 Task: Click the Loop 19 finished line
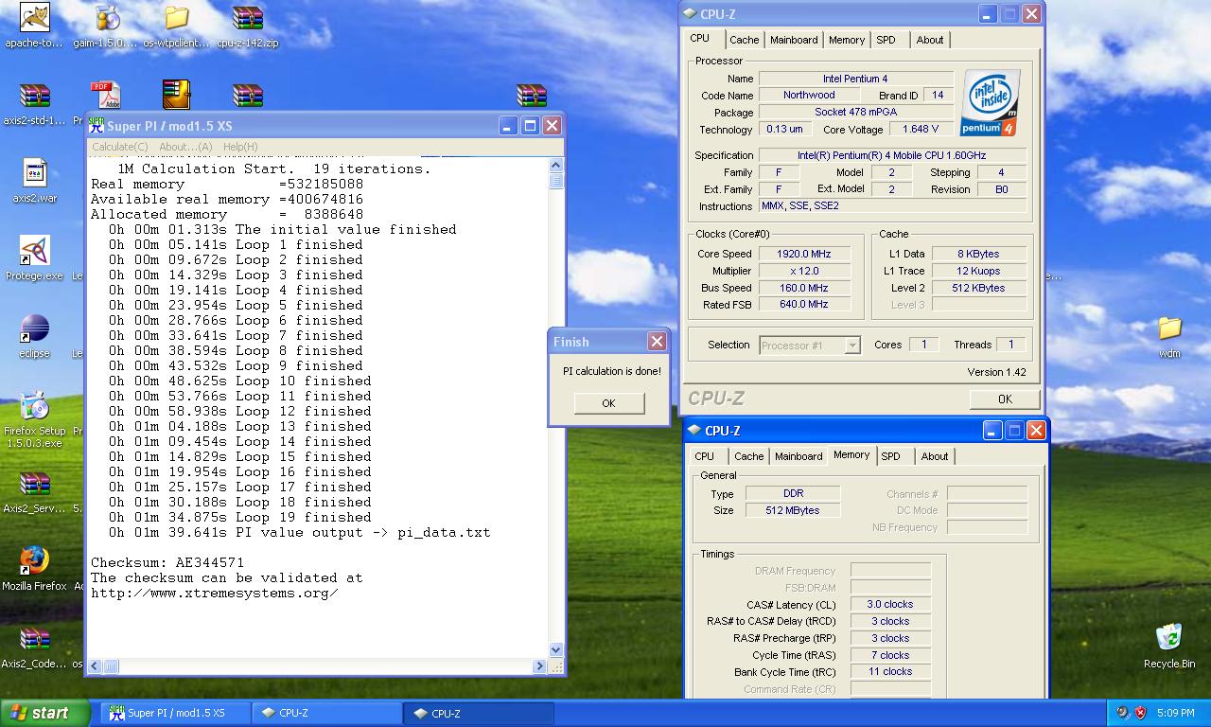(x=239, y=517)
